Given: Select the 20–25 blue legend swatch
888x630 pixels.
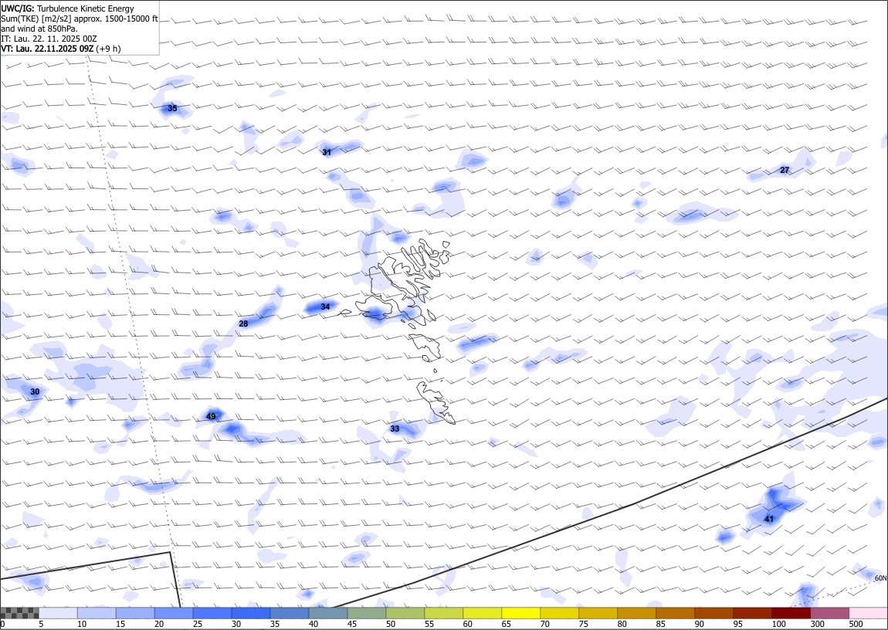Looking at the screenshot, I should pyautogui.click(x=174, y=613).
